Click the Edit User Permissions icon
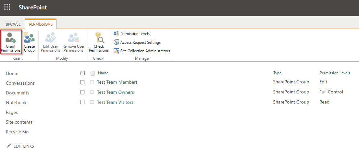 pos(50,38)
